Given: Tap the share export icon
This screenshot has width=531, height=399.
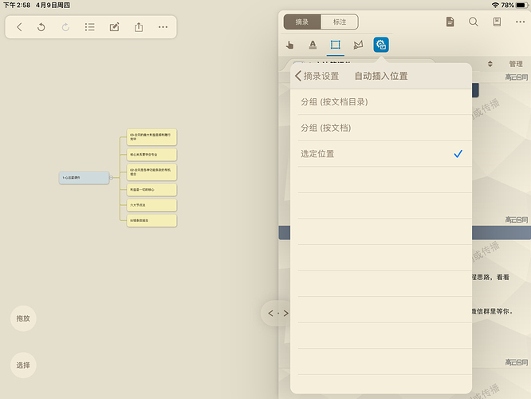Looking at the screenshot, I should pyautogui.click(x=139, y=27).
